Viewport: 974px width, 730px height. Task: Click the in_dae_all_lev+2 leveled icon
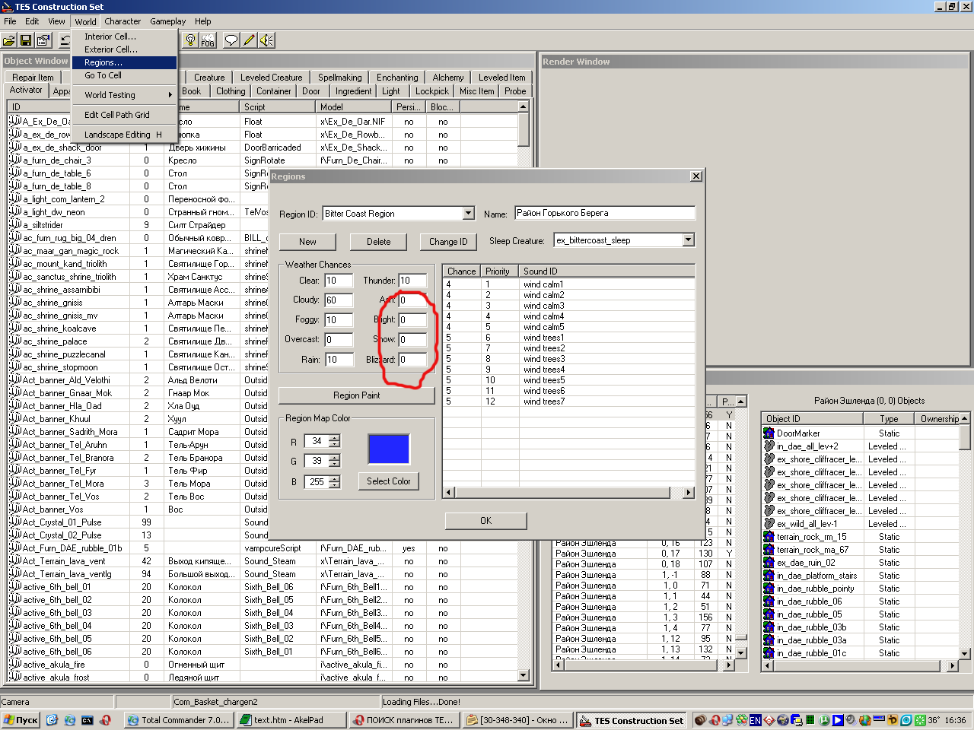pos(769,446)
